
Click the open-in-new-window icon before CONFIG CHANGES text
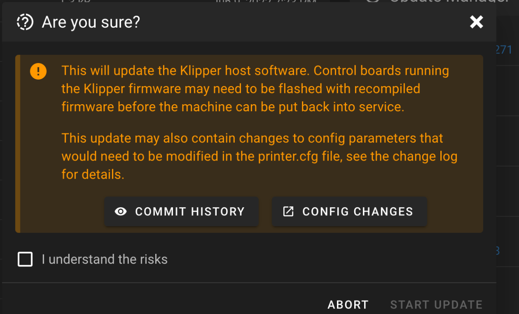click(288, 211)
